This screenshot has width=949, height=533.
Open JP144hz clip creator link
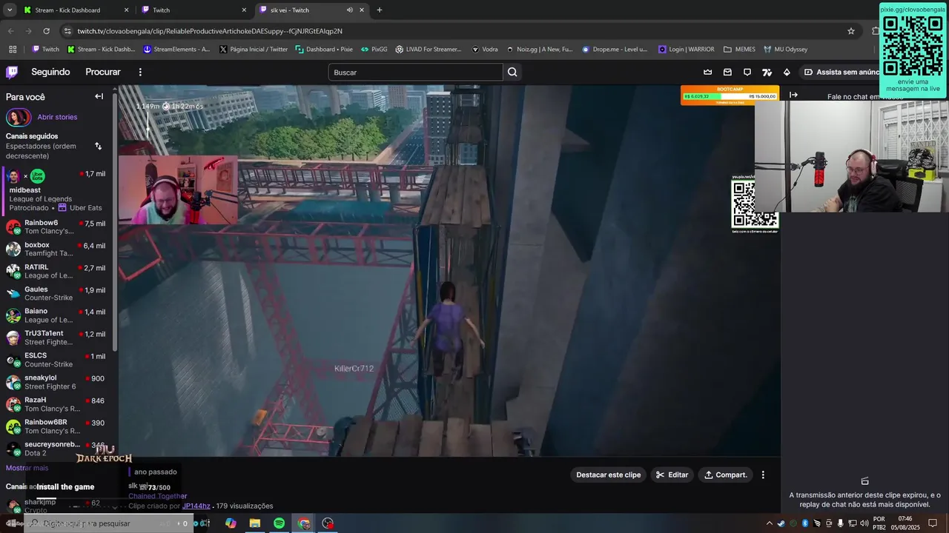coord(196,506)
